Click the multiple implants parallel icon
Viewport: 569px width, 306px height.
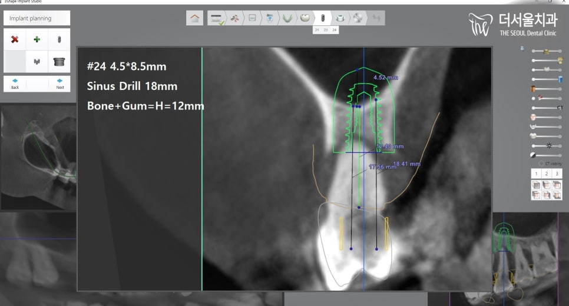(37, 62)
